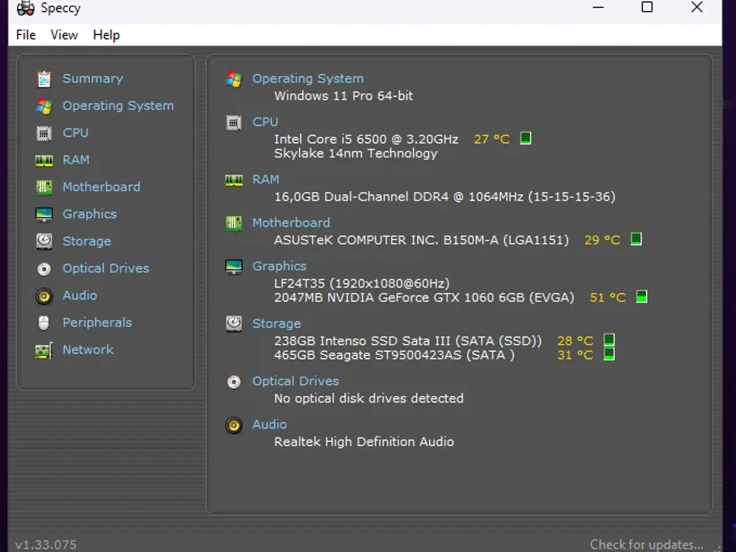Click the green temperature bar beside GPU
This screenshot has width=736, height=552.
(x=641, y=297)
